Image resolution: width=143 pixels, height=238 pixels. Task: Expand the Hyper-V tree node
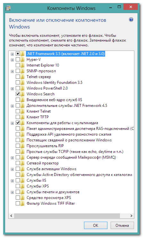coord(12,60)
